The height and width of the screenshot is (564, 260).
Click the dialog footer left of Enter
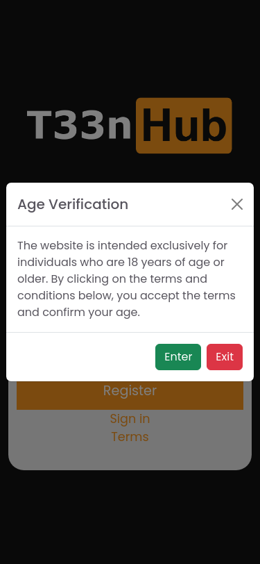(81, 357)
